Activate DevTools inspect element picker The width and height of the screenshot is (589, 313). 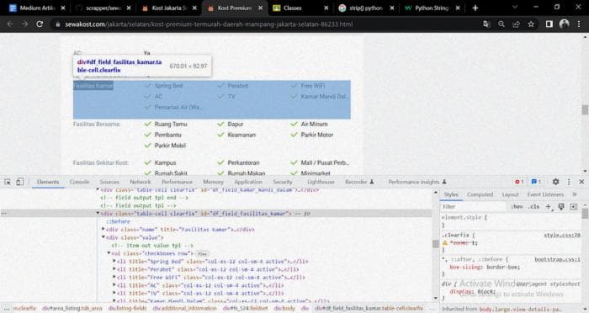pyautogui.click(x=8, y=182)
